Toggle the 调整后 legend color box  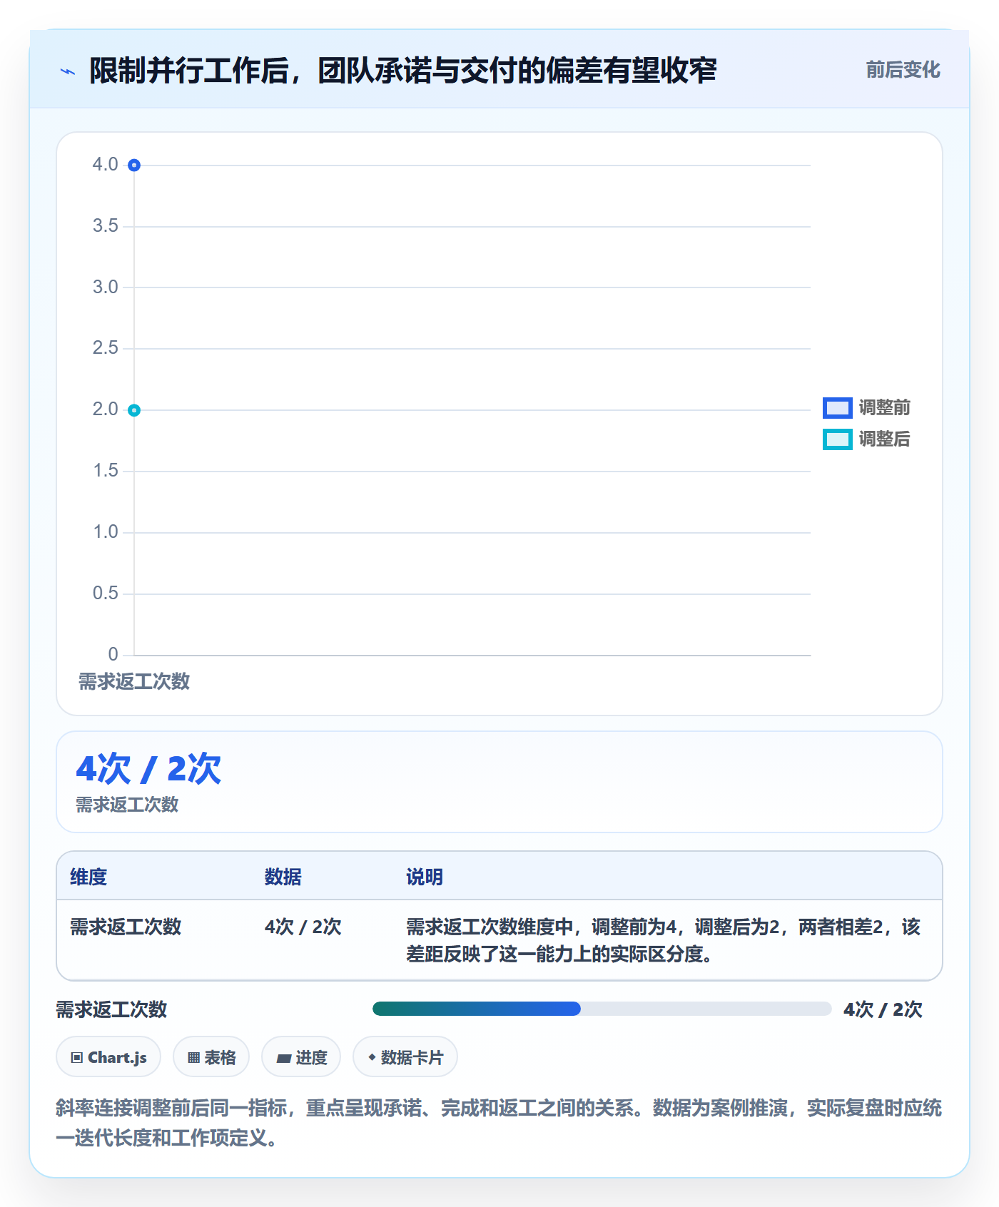pyautogui.click(x=838, y=439)
